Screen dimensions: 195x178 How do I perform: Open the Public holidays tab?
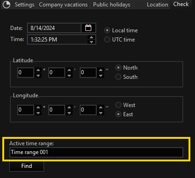coord(112,5)
